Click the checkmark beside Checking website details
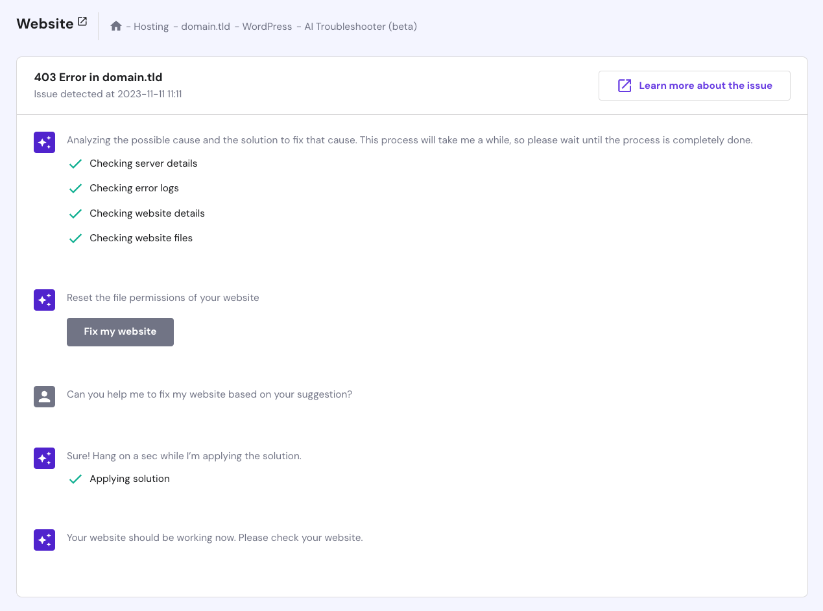 coord(75,213)
